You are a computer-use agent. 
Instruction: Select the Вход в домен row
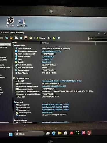tap(22, 70)
